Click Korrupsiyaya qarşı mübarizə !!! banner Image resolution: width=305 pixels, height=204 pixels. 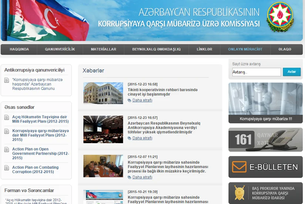click(x=265, y=103)
